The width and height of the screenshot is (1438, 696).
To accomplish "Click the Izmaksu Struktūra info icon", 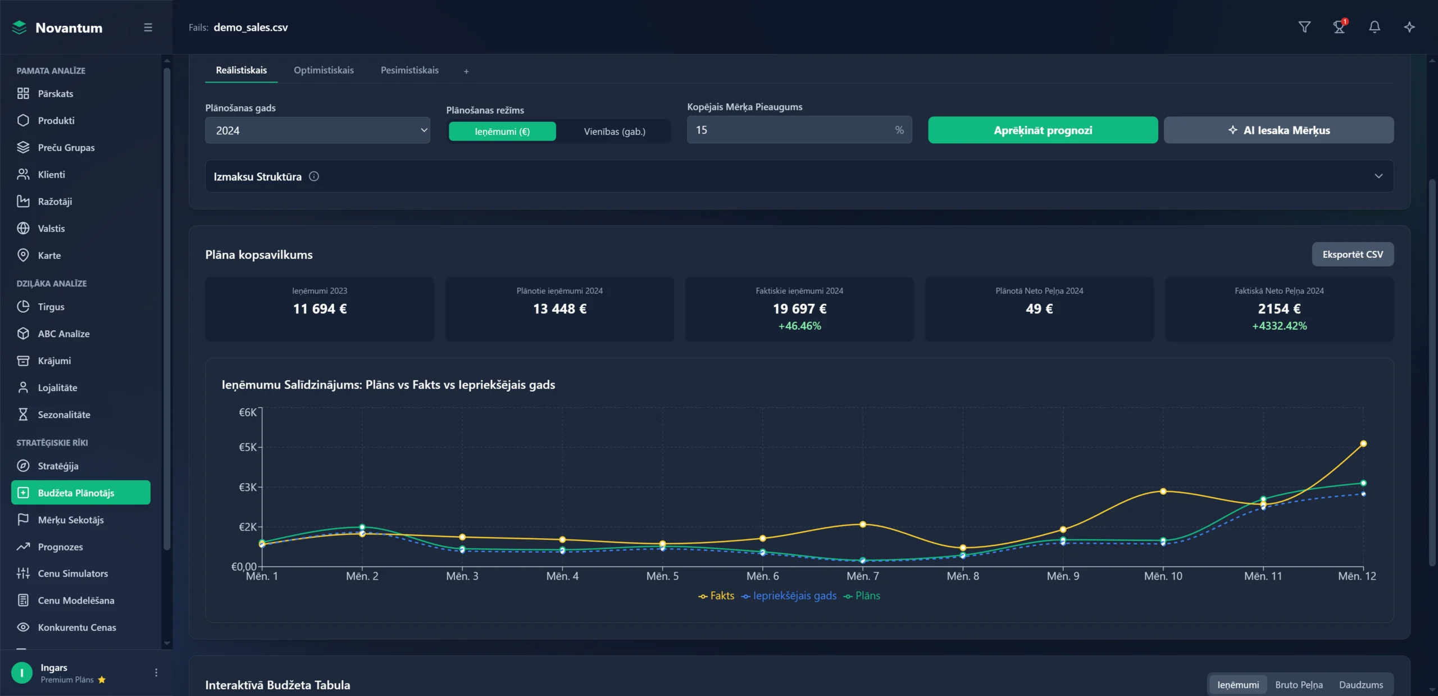I will [x=314, y=176].
